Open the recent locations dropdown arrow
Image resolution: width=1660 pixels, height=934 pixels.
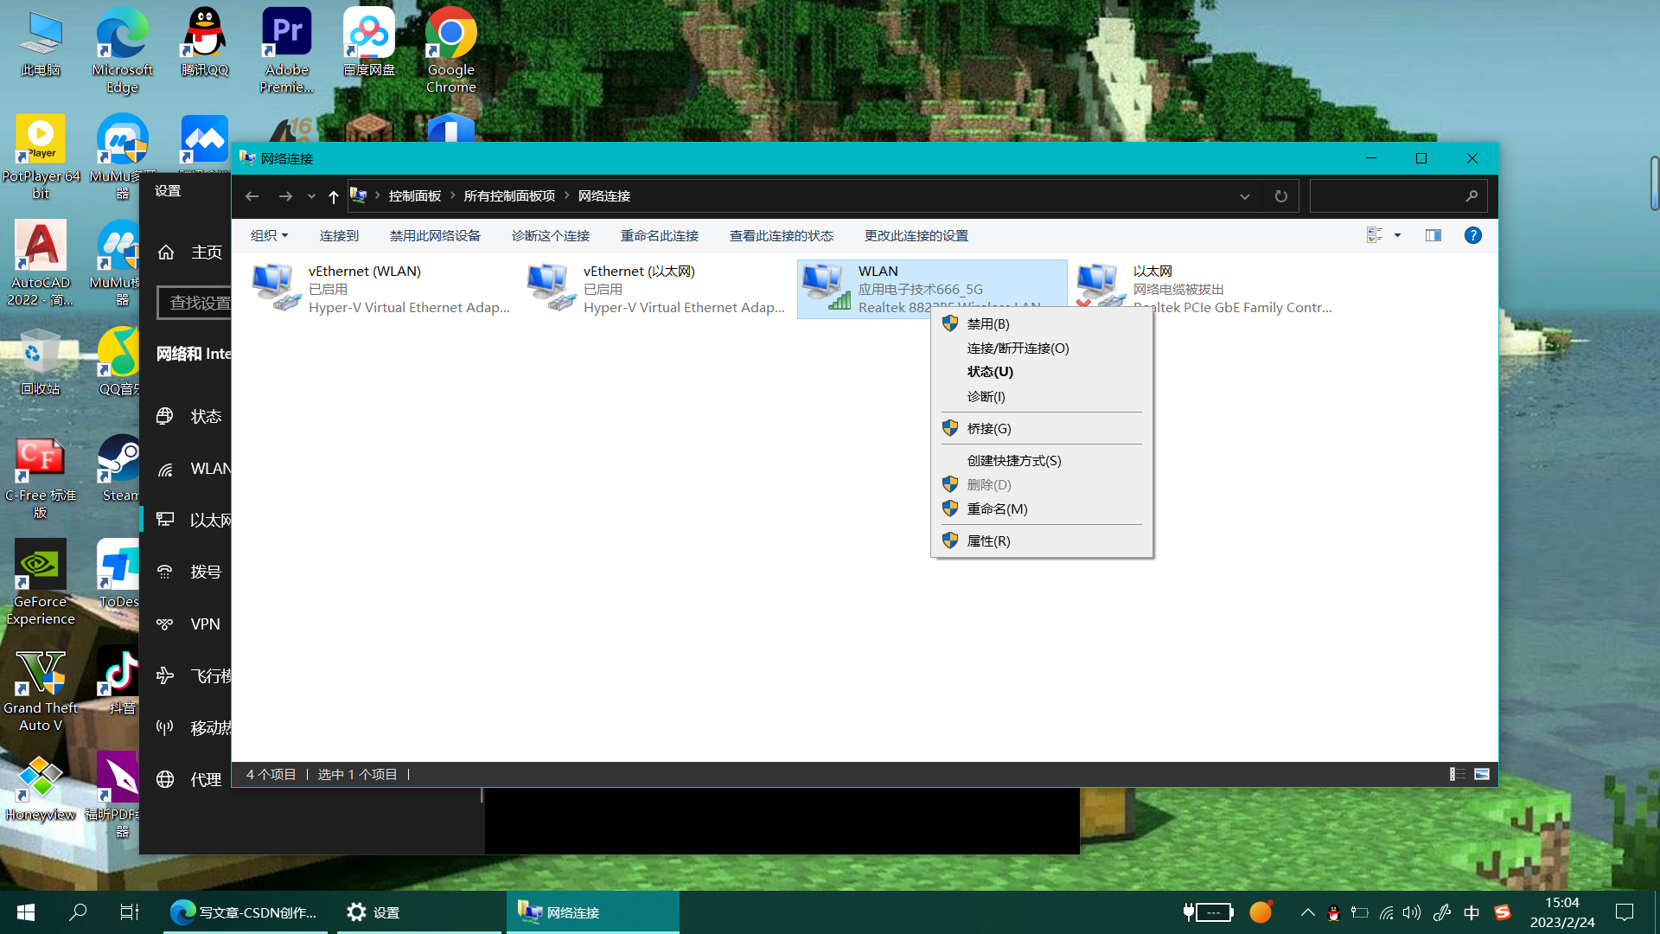tap(311, 196)
